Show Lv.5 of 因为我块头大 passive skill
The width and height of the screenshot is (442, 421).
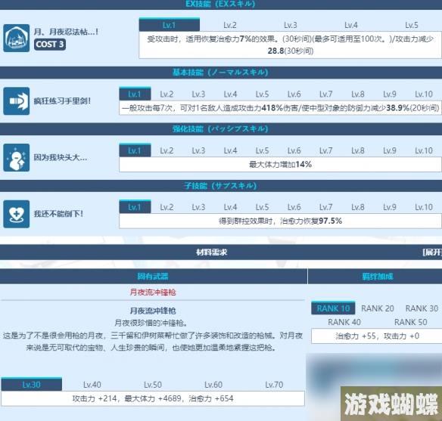click(x=262, y=150)
